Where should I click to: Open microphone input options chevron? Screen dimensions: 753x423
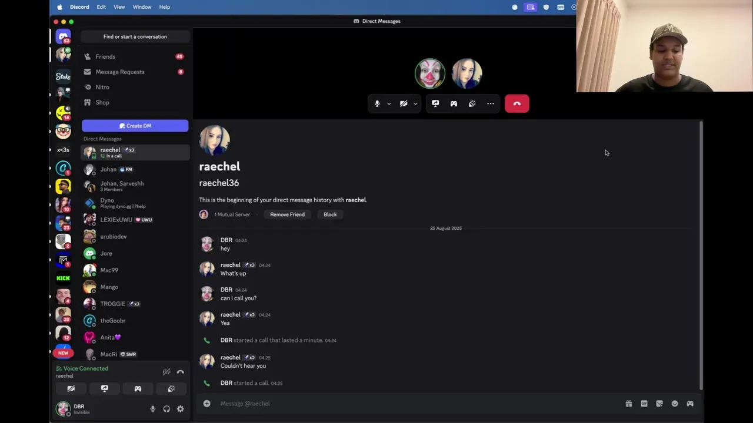point(389,103)
